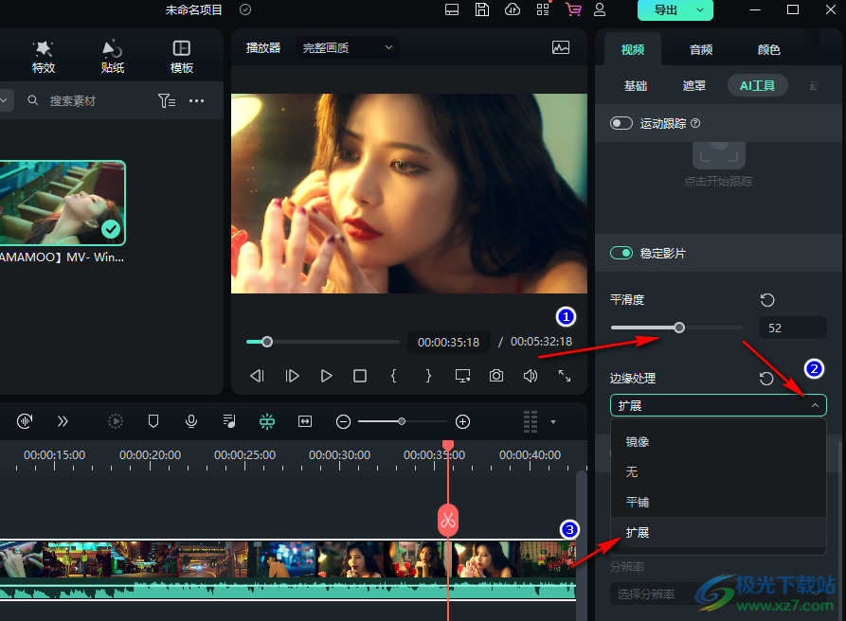Screen dimensions: 846x621
Task: Select the AI工具 sub-tab
Action: click(758, 86)
